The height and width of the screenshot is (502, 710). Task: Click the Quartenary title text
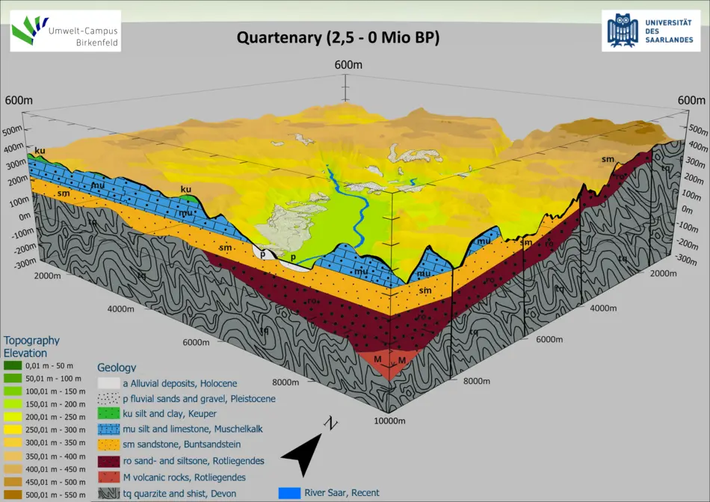[338, 37]
